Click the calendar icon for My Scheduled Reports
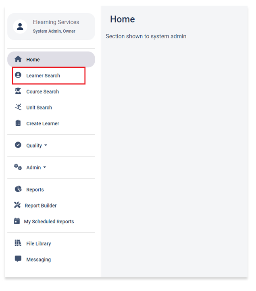 (x=17, y=221)
